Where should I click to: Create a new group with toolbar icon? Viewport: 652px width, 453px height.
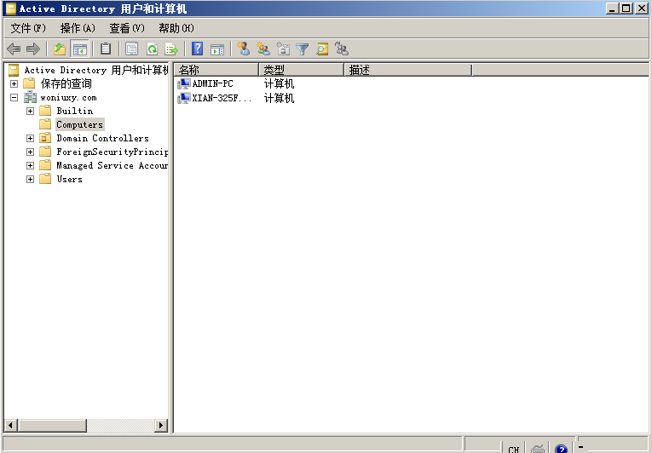click(263, 49)
